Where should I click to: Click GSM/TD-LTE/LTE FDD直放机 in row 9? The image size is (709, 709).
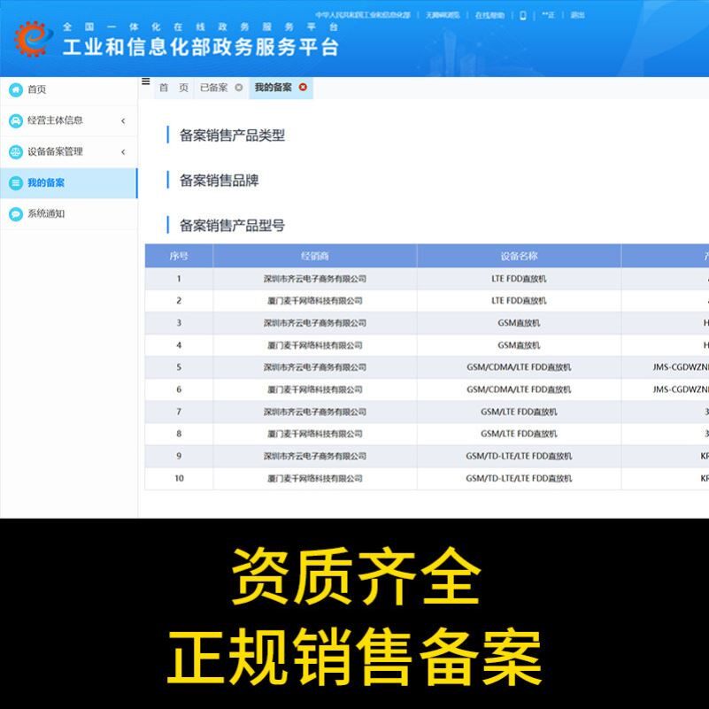(519, 456)
